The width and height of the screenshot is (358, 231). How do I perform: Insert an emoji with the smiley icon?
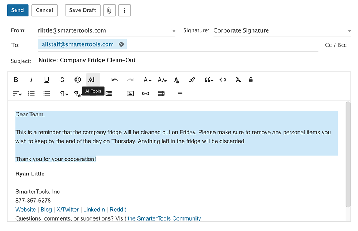click(78, 80)
